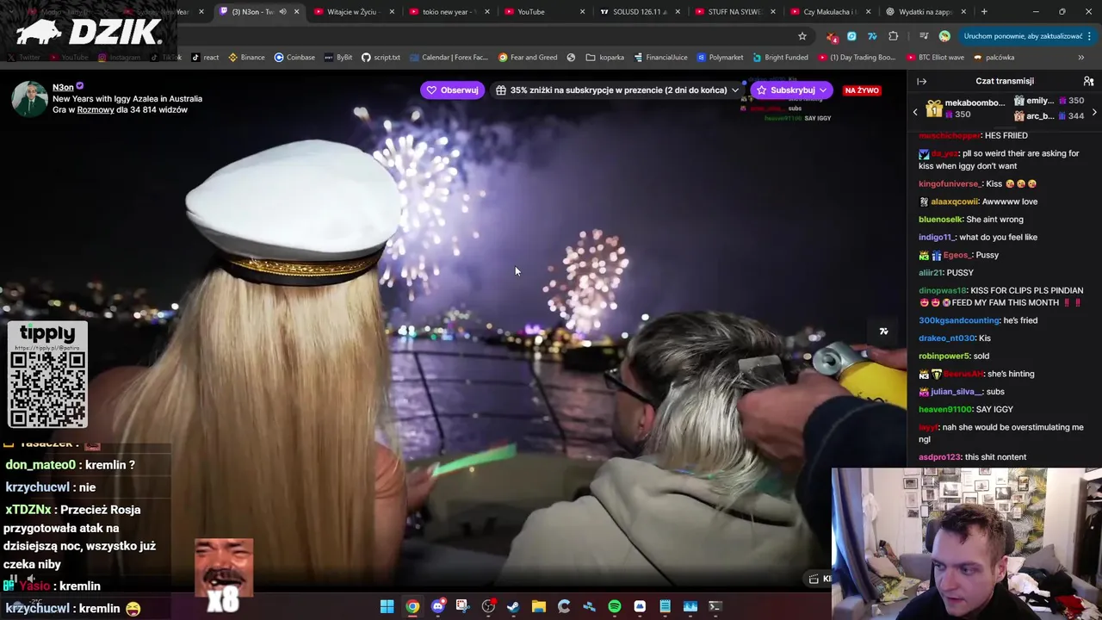
Task: Show next gift leaderboard entries
Action: coord(1094,112)
